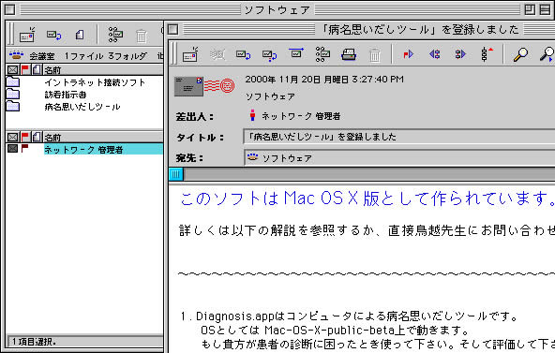This screenshot has height=353, width=555.
Task: Click the reply icon in ソフトウェア conference toolbar
Action: click(53, 35)
